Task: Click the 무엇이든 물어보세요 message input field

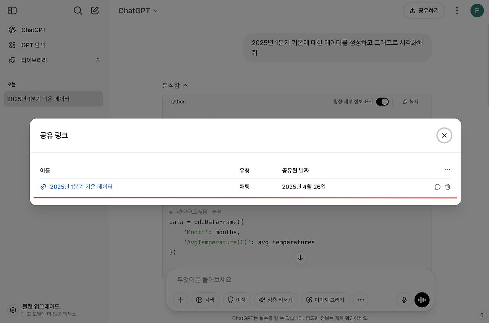Action: (x=267, y=279)
